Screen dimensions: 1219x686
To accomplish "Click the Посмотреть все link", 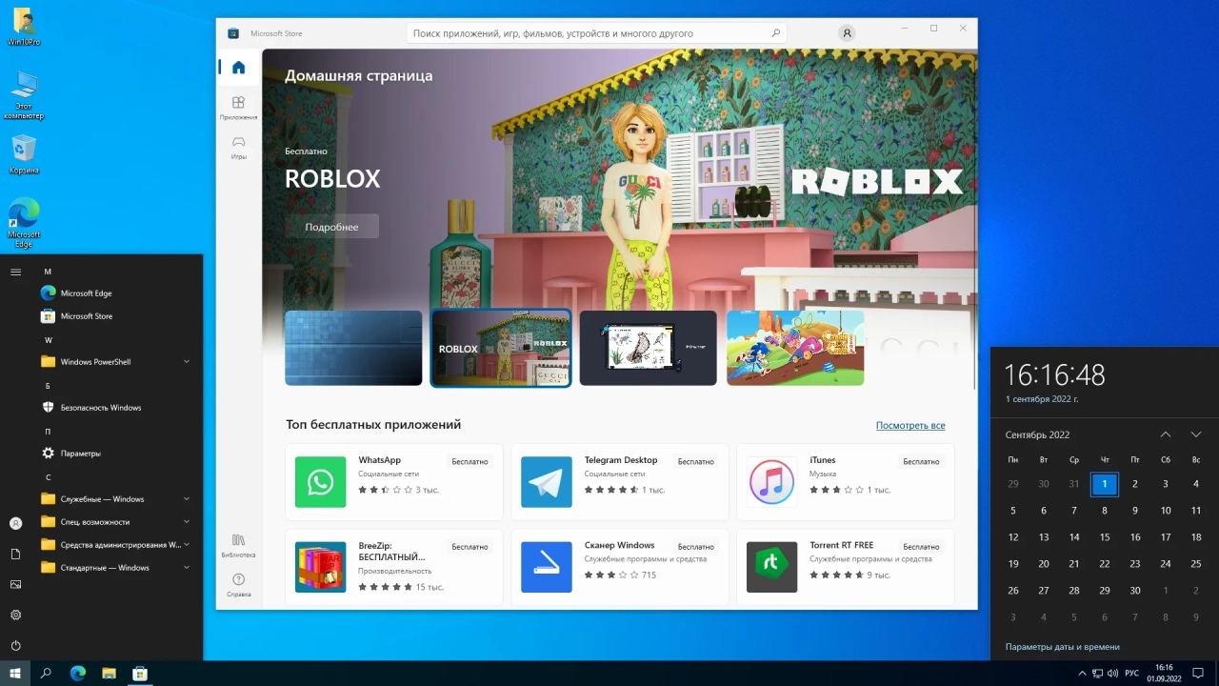I will pyautogui.click(x=910, y=426).
